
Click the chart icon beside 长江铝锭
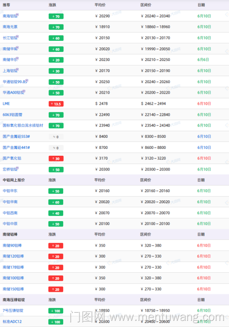18,37
